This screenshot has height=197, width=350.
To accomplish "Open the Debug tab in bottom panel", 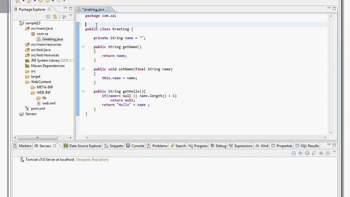I will pyautogui.click(x=218, y=146).
